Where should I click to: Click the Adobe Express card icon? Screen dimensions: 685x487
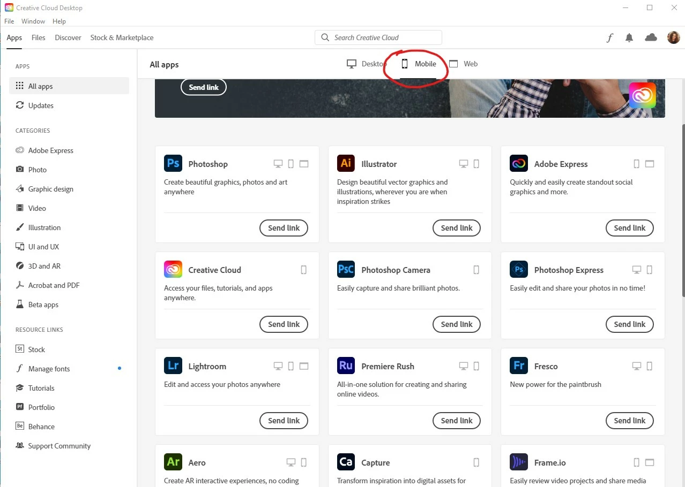pyautogui.click(x=519, y=163)
